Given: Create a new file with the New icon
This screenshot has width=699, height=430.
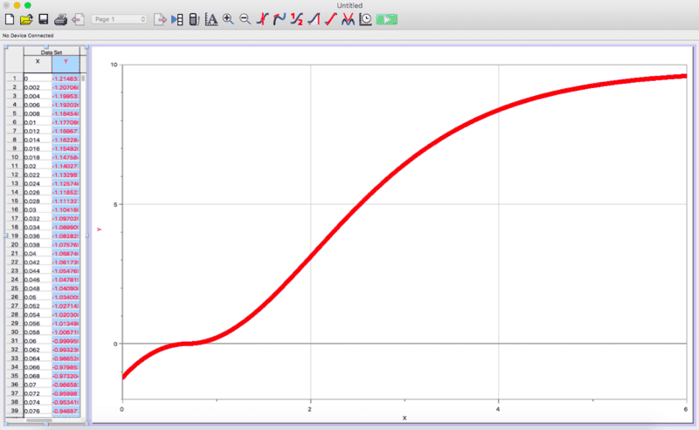Looking at the screenshot, I should (x=10, y=18).
